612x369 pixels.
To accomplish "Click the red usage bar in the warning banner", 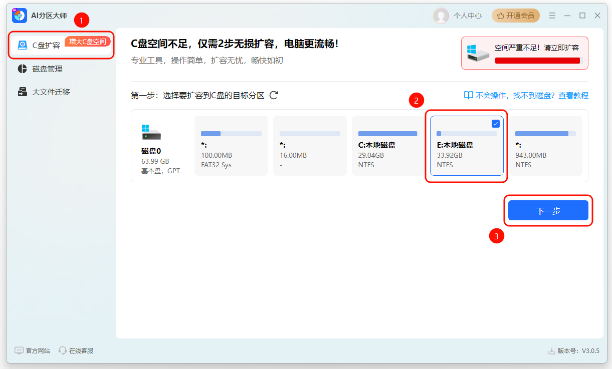I will click(537, 60).
